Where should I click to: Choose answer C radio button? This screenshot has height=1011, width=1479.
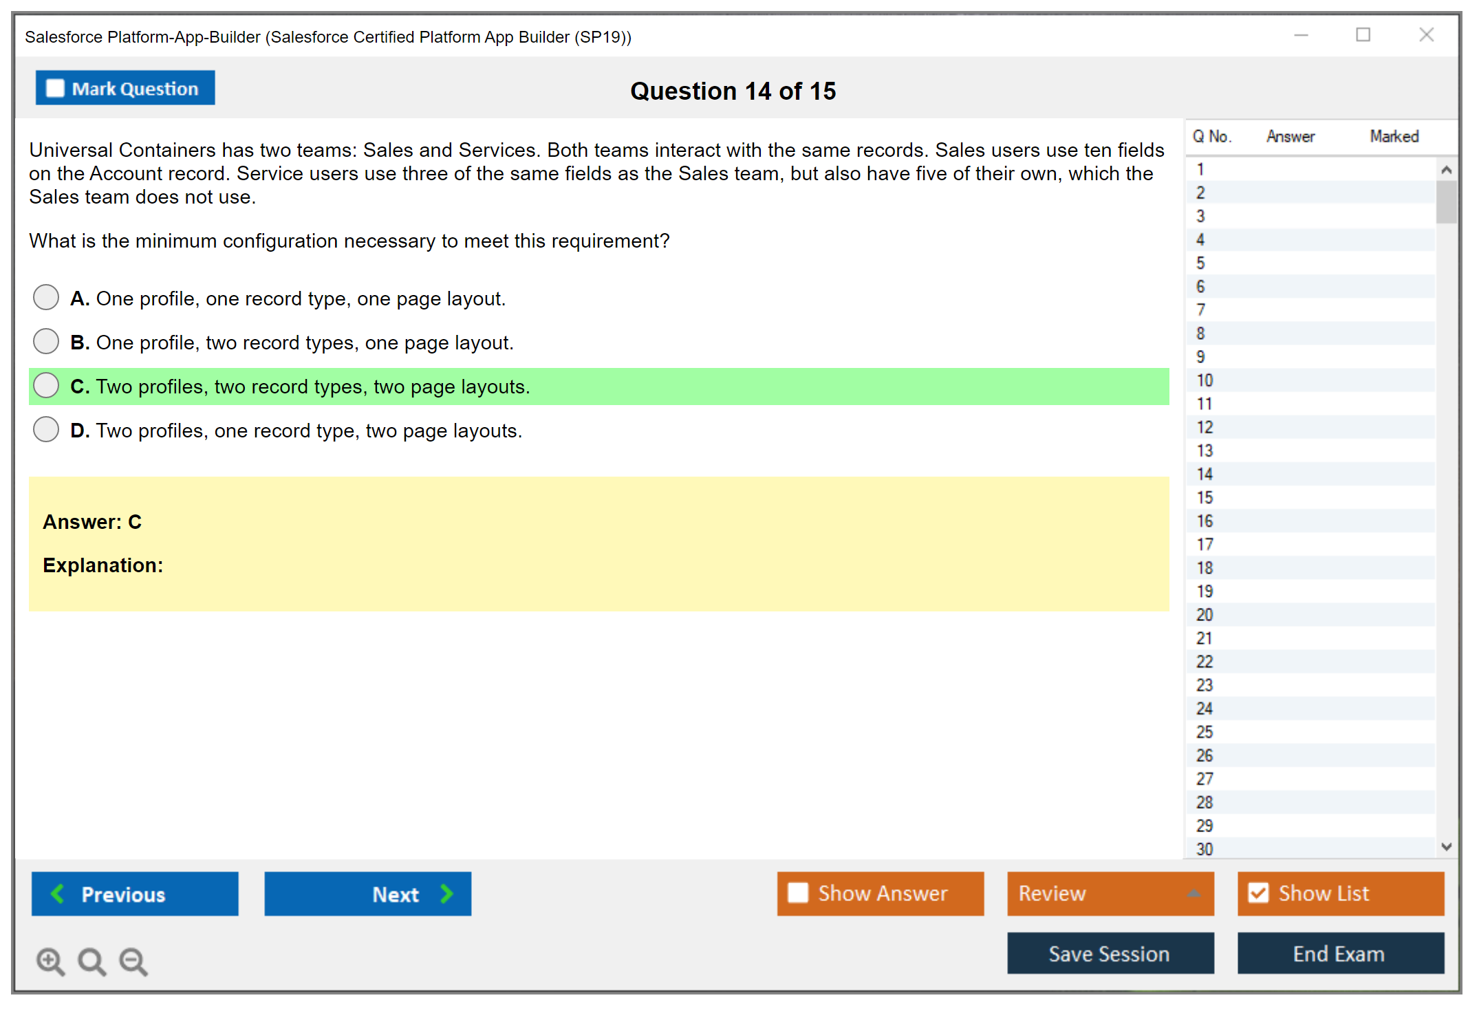click(46, 386)
